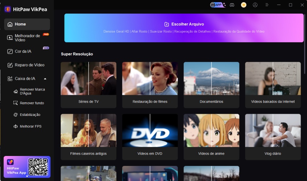The width and height of the screenshot is (307, 181).
Task: Maximize the VikPea window
Action: coord(290,5)
